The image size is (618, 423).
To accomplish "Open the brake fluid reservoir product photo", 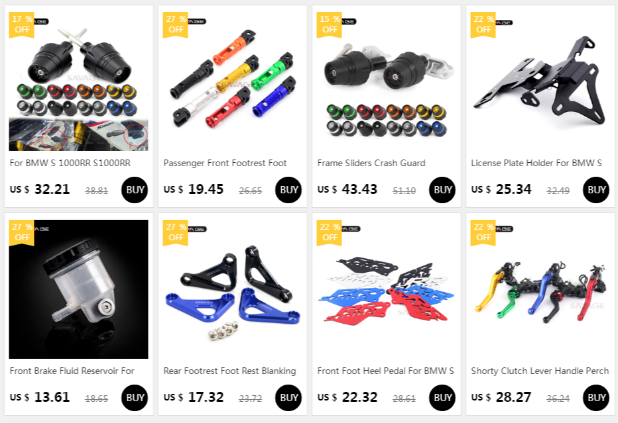I will click(78, 289).
